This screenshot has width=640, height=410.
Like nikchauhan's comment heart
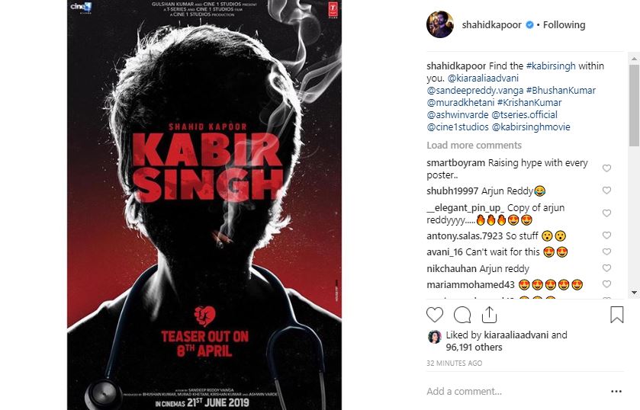607,268
